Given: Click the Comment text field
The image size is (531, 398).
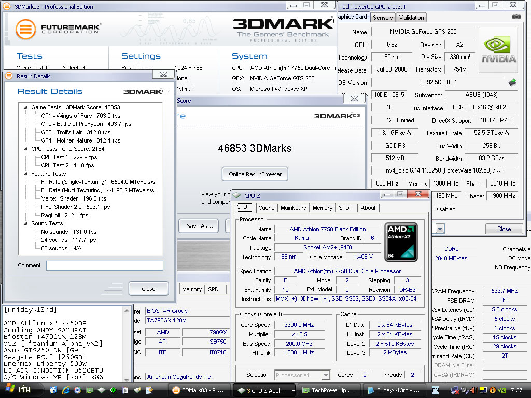Looking at the screenshot, I should point(104,265).
